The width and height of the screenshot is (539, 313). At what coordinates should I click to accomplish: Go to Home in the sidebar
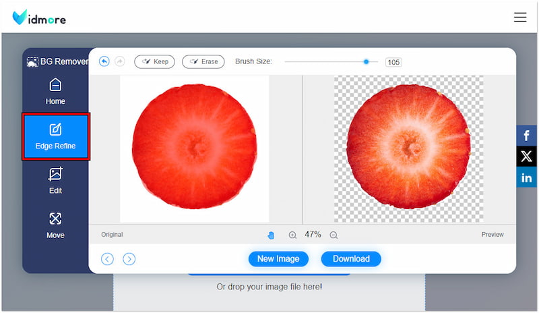pyautogui.click(x=55, y=91)
